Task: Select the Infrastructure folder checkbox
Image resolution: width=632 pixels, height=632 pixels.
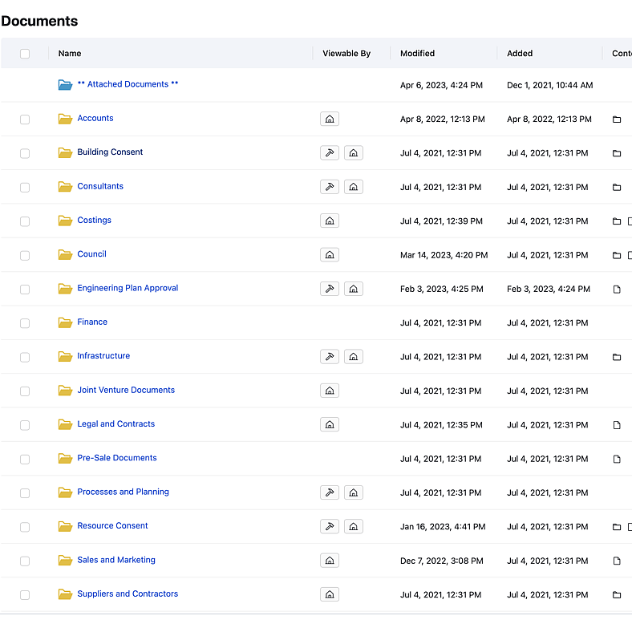Action: tap(25, 357)
